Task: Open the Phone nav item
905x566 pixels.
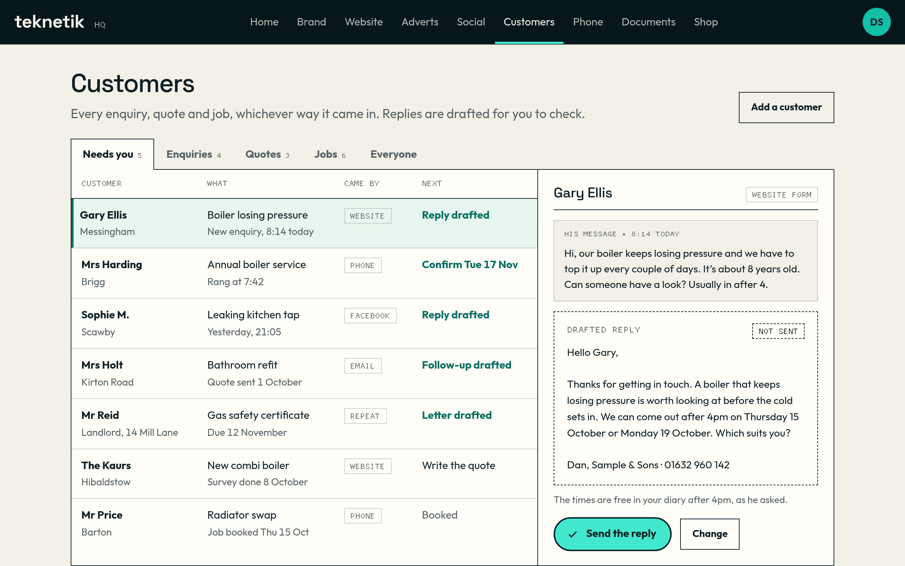Action: pos(588,22)
